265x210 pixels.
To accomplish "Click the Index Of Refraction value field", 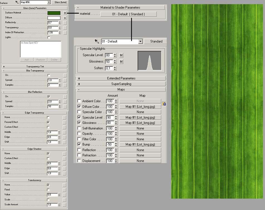I will click(x=53, y=33).
